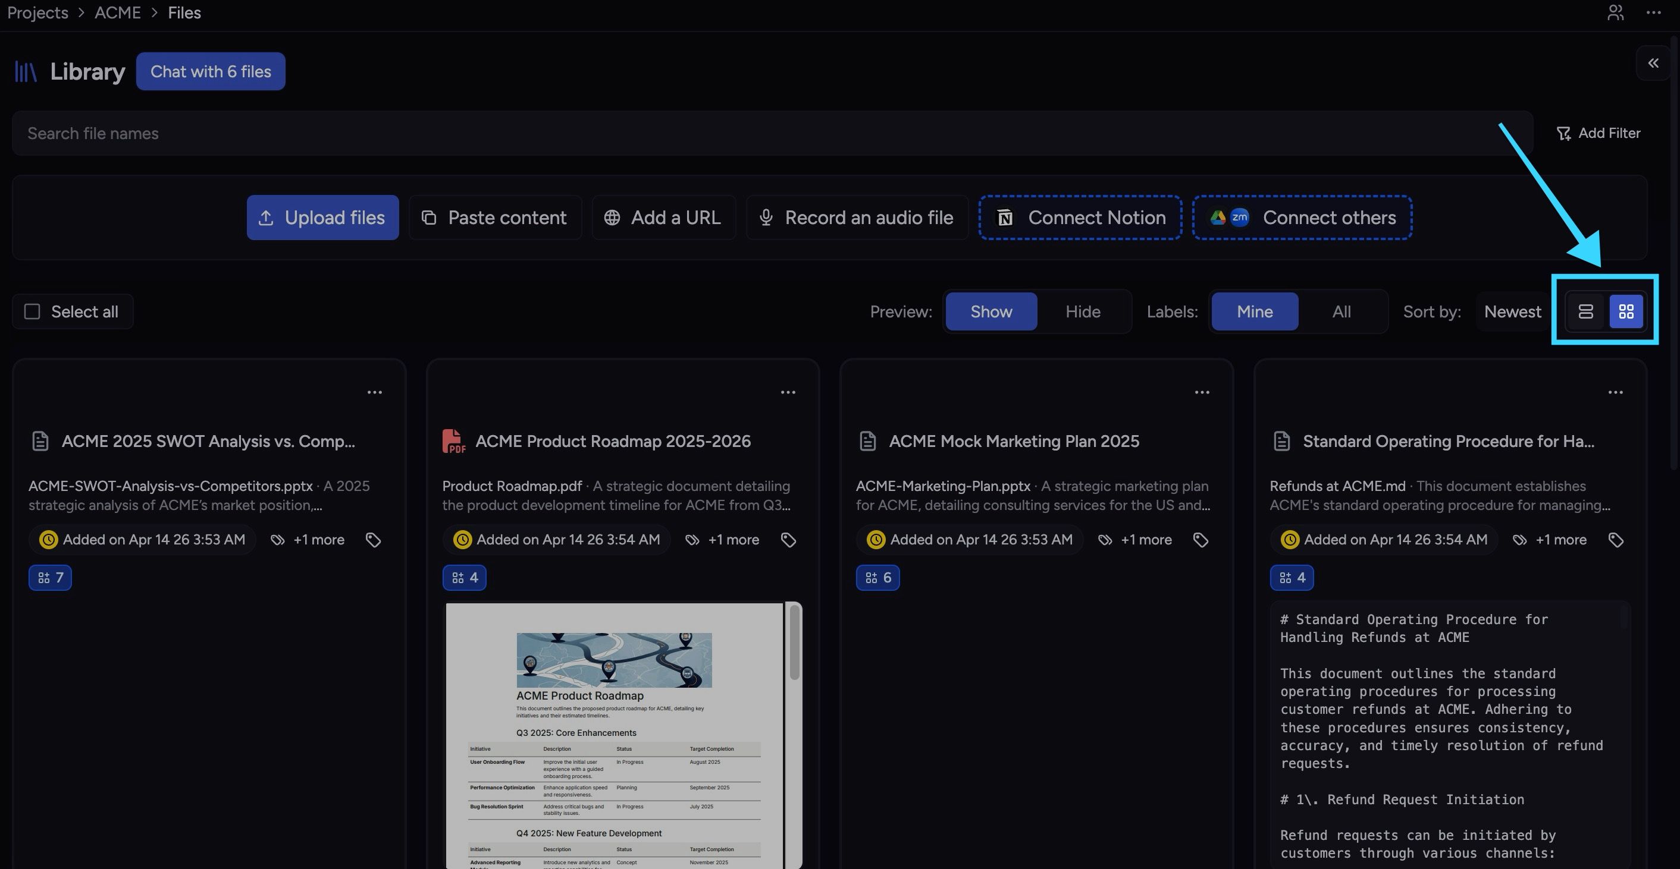Image resolution: width=1680 pixels, height=869 pixels.
Task: Open the 4 chunks badge on Product Roadmap
Action: pos(465,578)
